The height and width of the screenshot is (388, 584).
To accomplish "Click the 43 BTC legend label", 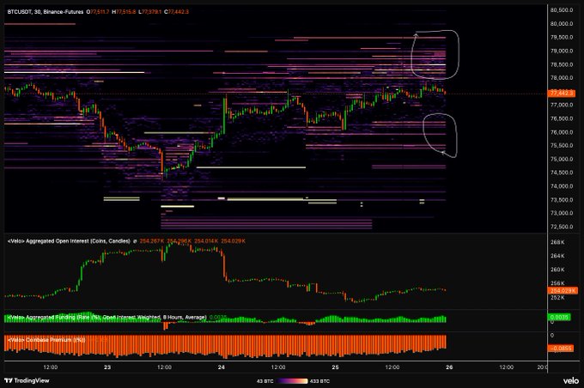I will tap(265, 381).
